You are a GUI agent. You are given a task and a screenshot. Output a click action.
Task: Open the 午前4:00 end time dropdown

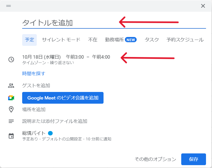click(101, 57)
